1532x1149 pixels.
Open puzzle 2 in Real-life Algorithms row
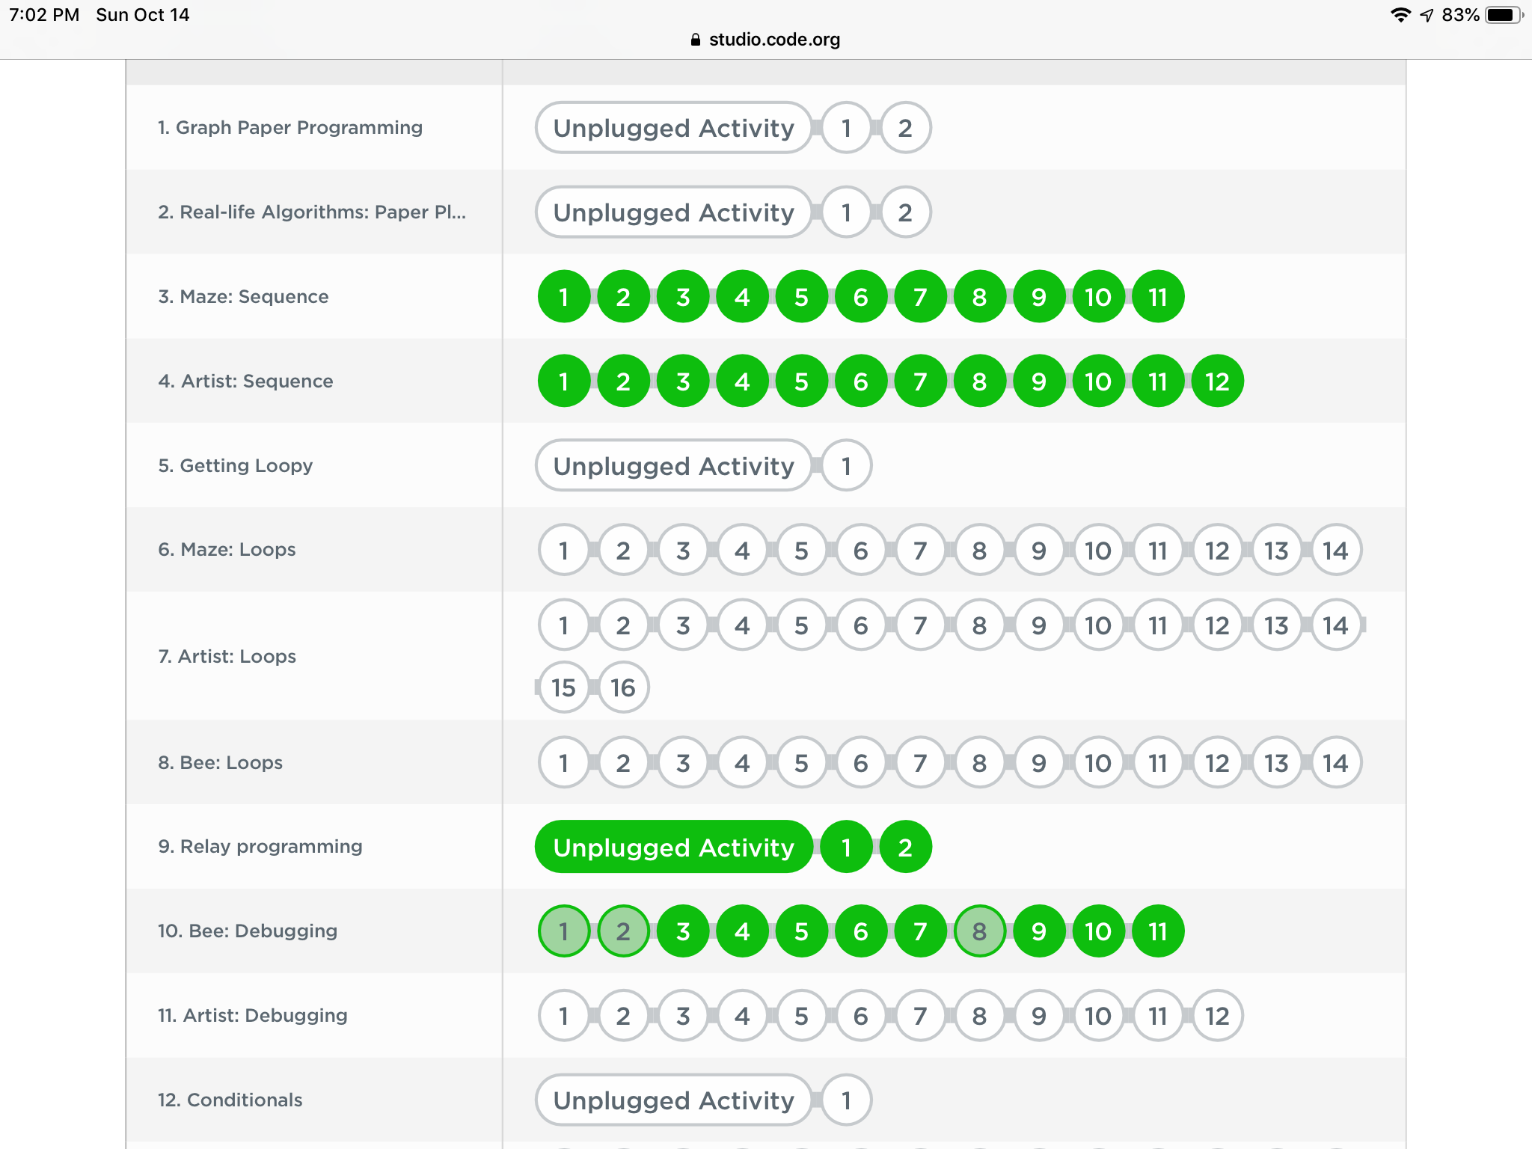[x=905, y=212]
